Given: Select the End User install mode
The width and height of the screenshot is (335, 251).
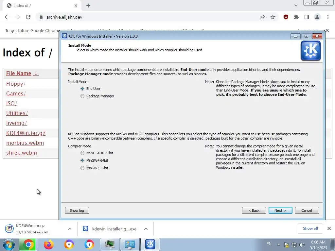Looking at the screenshot, I should [90, 89].
